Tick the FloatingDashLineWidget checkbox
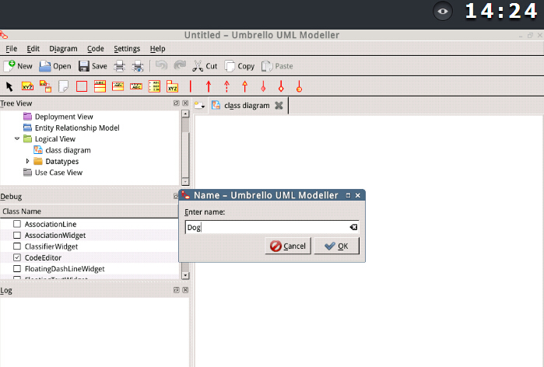544x367 pixels. point(17,268)
